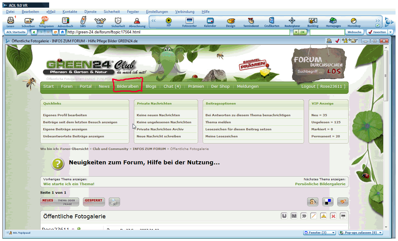Click the yellow warning triangle post icon
The width and height of the screenshot is (398, 241).
coord(323,216)
